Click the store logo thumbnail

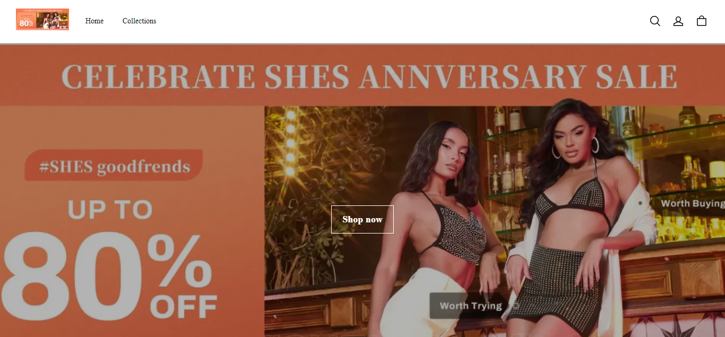[42, 20]
